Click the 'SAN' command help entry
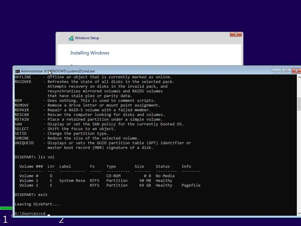The width and height of the screenshot is (301, 226). (x=99, y=124)
